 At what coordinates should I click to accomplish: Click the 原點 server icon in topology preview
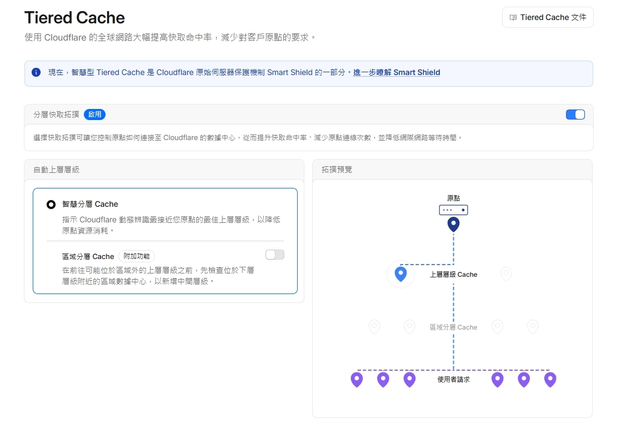pyautogui.click(x=453, y=210)
